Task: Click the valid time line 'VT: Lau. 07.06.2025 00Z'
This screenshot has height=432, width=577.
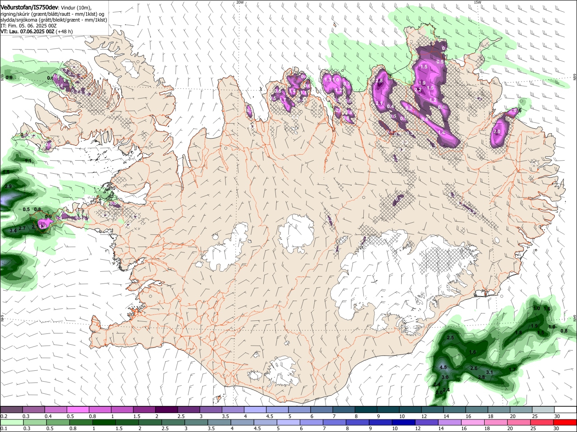Action: point(27,31)
